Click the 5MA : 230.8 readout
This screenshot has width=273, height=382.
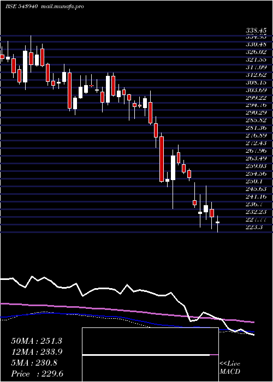pyautogui.click(x=34, y=363)
